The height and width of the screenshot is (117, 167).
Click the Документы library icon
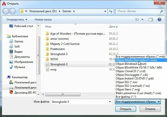coord(11,57)
